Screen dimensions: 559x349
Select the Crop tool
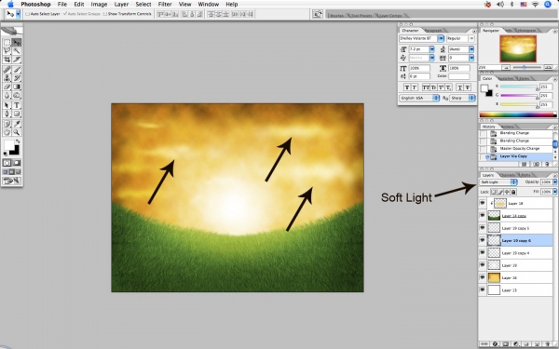click(7, 60)
